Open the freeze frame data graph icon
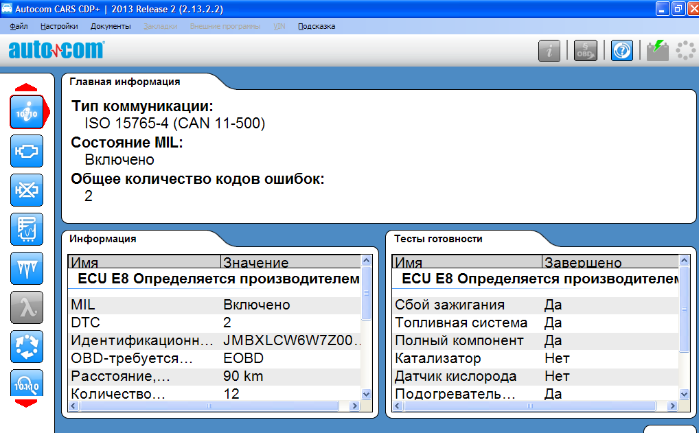 (x=27, y=229)
